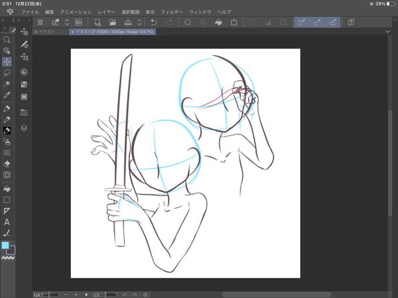
Task: Expand the right panel double arrow
Action: tap(396, 20)
